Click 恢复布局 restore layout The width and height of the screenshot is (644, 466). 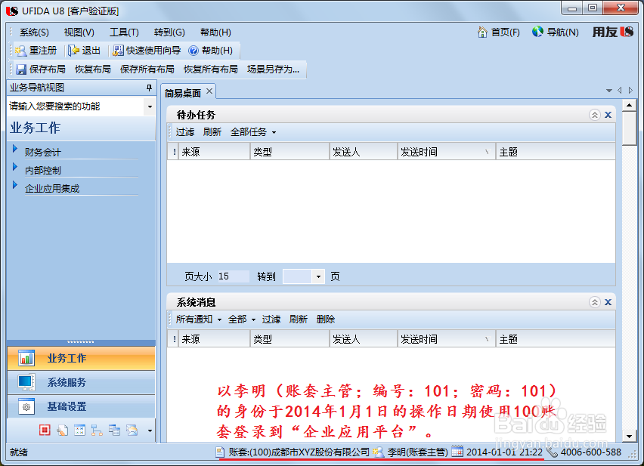(93, 69)
